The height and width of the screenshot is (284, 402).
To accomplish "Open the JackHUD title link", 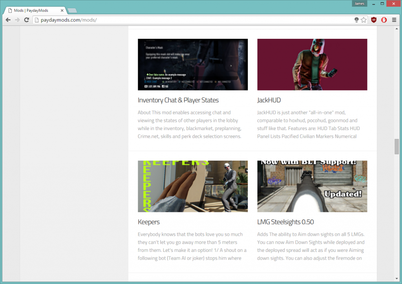I will coord(269,100).
